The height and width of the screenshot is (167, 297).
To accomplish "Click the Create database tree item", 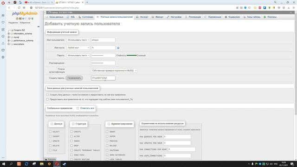I will [19, 30].
